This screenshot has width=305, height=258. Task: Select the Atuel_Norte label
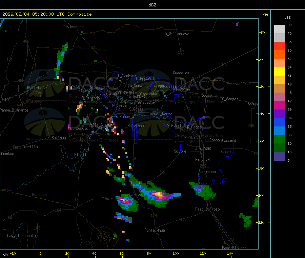click(161, 114)
